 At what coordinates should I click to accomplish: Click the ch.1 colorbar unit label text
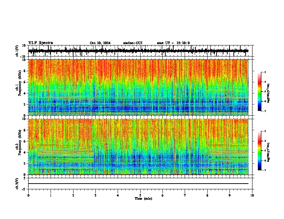coord(268,93)
